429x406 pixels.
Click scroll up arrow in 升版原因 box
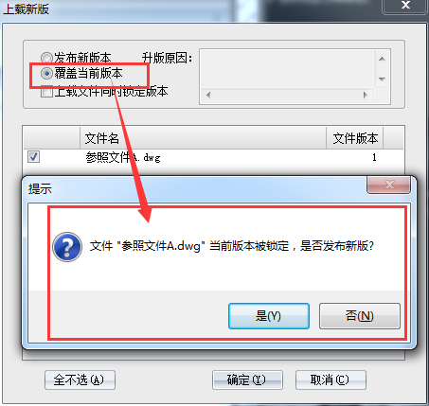point(382,59)
